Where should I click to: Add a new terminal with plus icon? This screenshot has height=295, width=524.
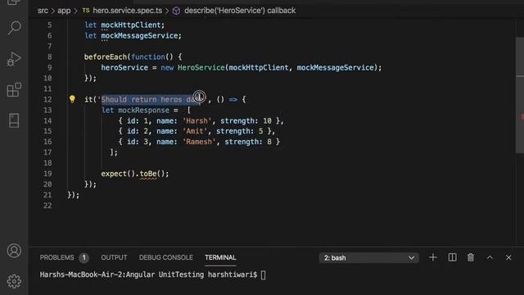(x=433, y=257)
